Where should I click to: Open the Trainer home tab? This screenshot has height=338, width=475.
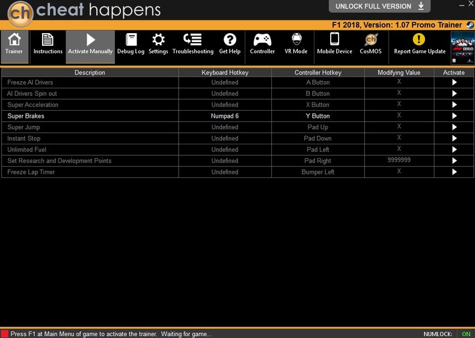coord(14,46)
